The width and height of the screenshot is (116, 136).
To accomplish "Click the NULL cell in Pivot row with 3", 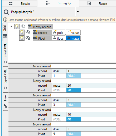I will coord(74,105).
